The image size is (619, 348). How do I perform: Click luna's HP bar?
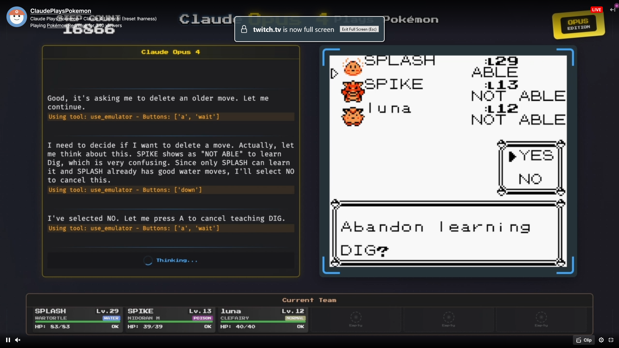pos(263,322)
